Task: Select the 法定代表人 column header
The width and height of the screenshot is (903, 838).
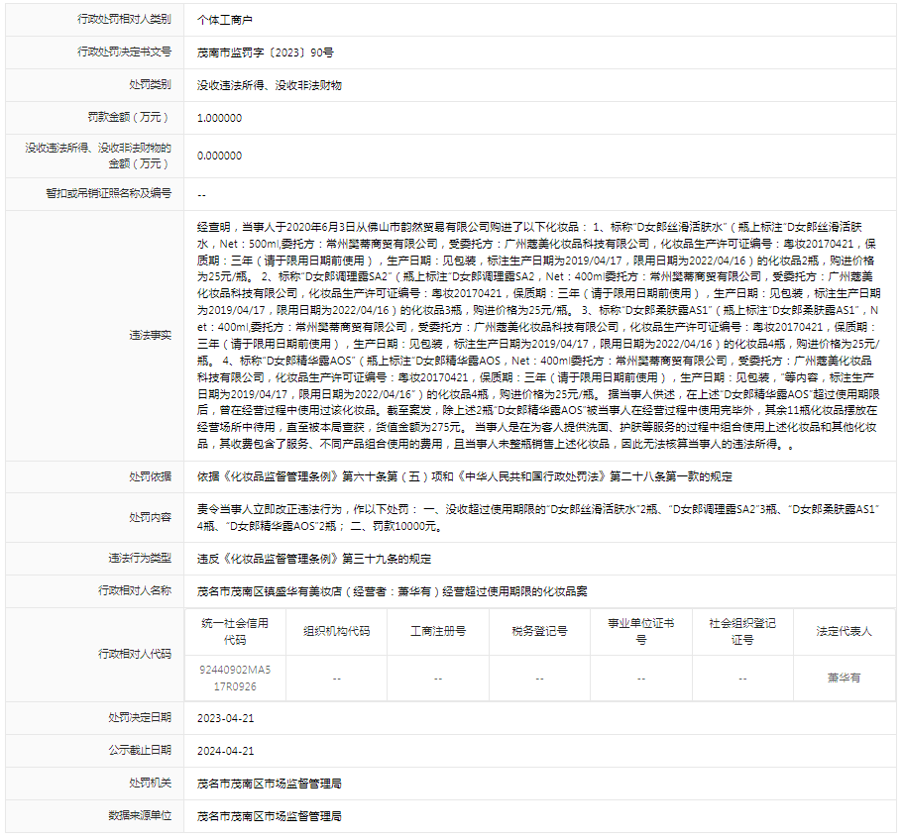Action: (x=844, y=631)
